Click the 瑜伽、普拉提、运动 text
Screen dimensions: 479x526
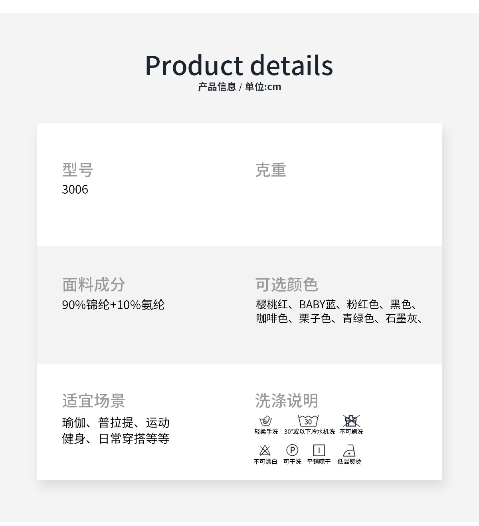pos(116,423)
